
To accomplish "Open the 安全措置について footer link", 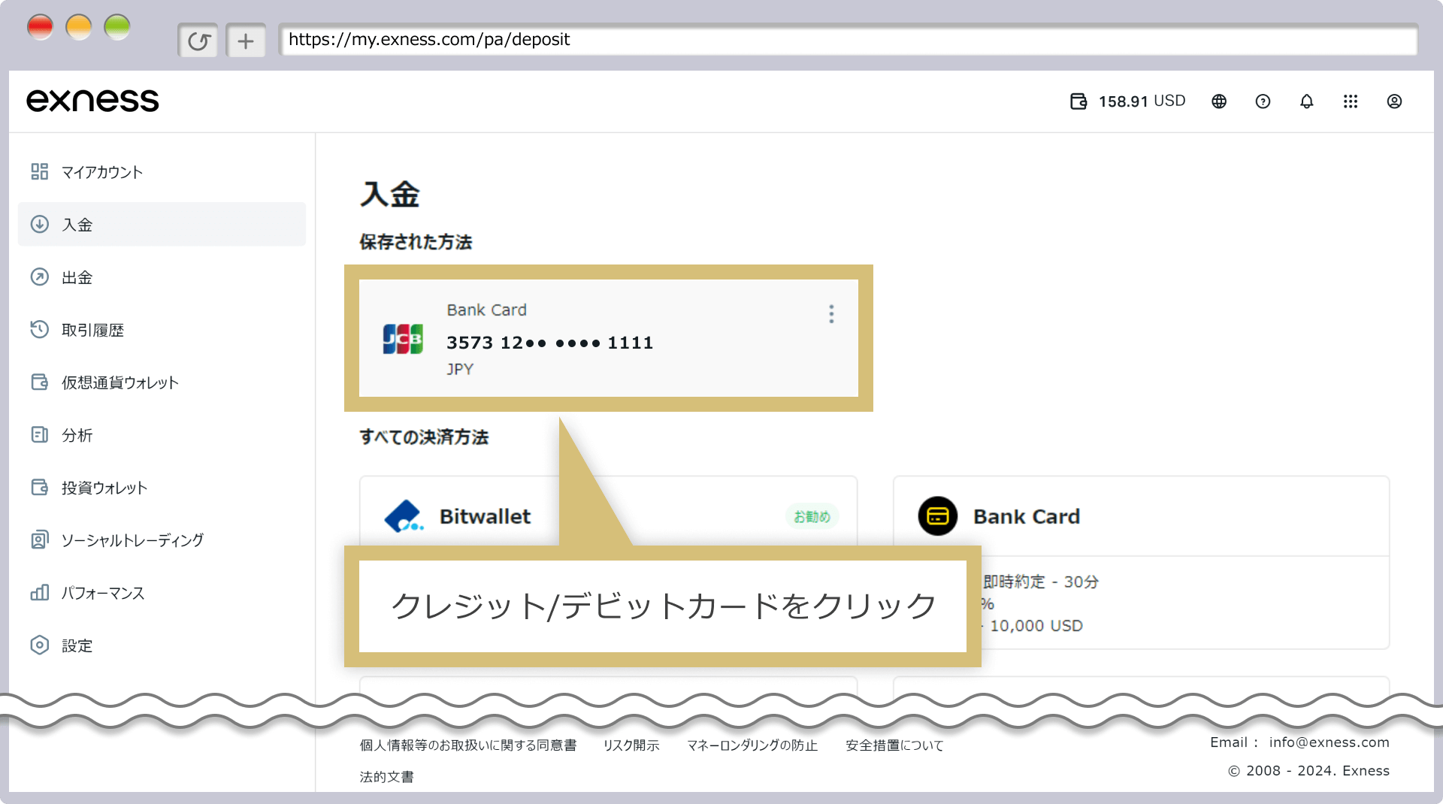I will (894, 745).
